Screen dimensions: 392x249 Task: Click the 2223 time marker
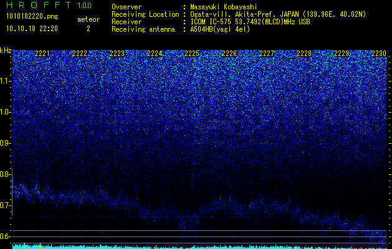(117, 54)
